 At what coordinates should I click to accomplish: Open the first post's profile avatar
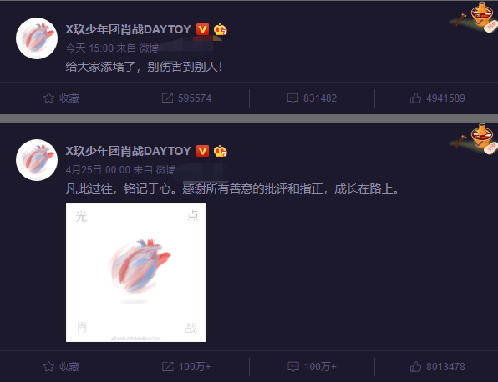click(37, 38)
